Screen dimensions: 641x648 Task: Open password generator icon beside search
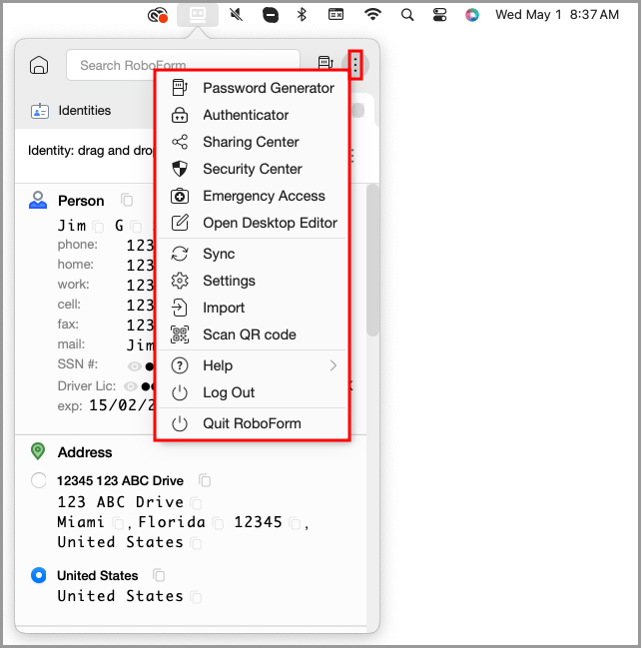[325, 63]
